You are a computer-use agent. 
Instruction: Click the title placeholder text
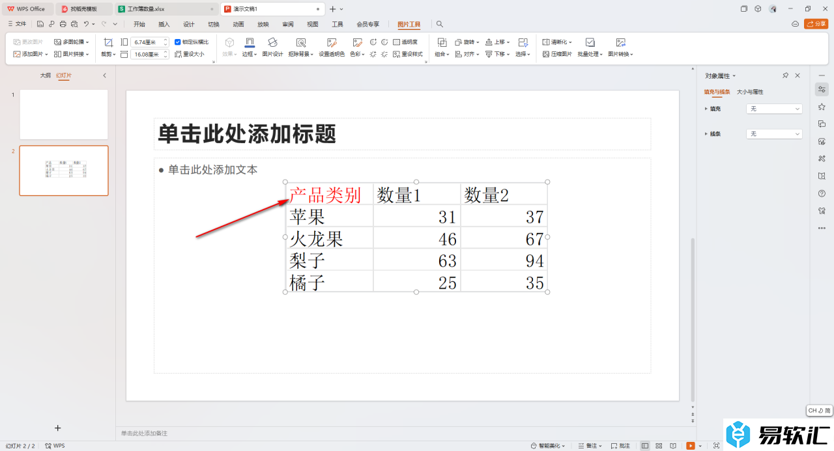(x=247, y=134)
